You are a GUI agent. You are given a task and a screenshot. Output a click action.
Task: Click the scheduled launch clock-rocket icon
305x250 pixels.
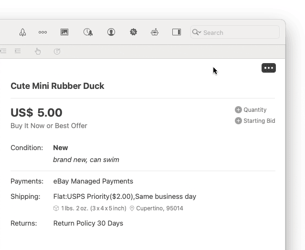tap(88, 33)
